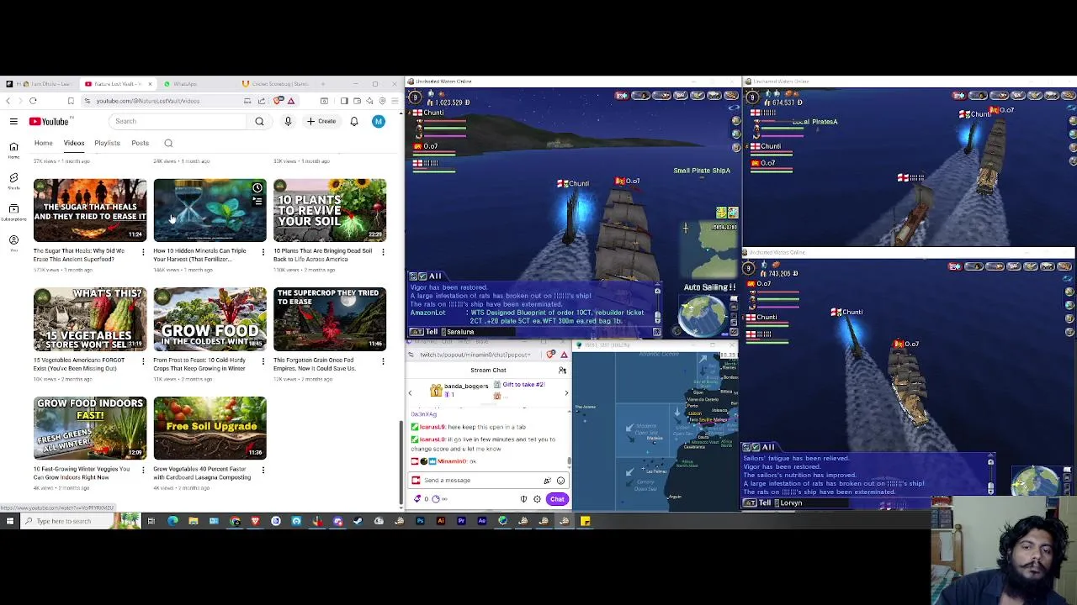
Task: Start voice search with microphone icon
Action: click(288, 122)
